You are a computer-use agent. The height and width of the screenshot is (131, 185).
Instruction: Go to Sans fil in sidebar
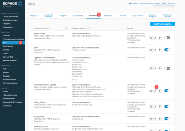6,50
